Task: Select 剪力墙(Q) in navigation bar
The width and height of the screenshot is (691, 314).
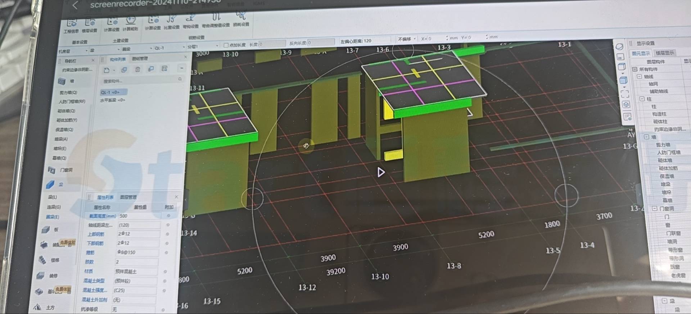Action: click(68, 93)
